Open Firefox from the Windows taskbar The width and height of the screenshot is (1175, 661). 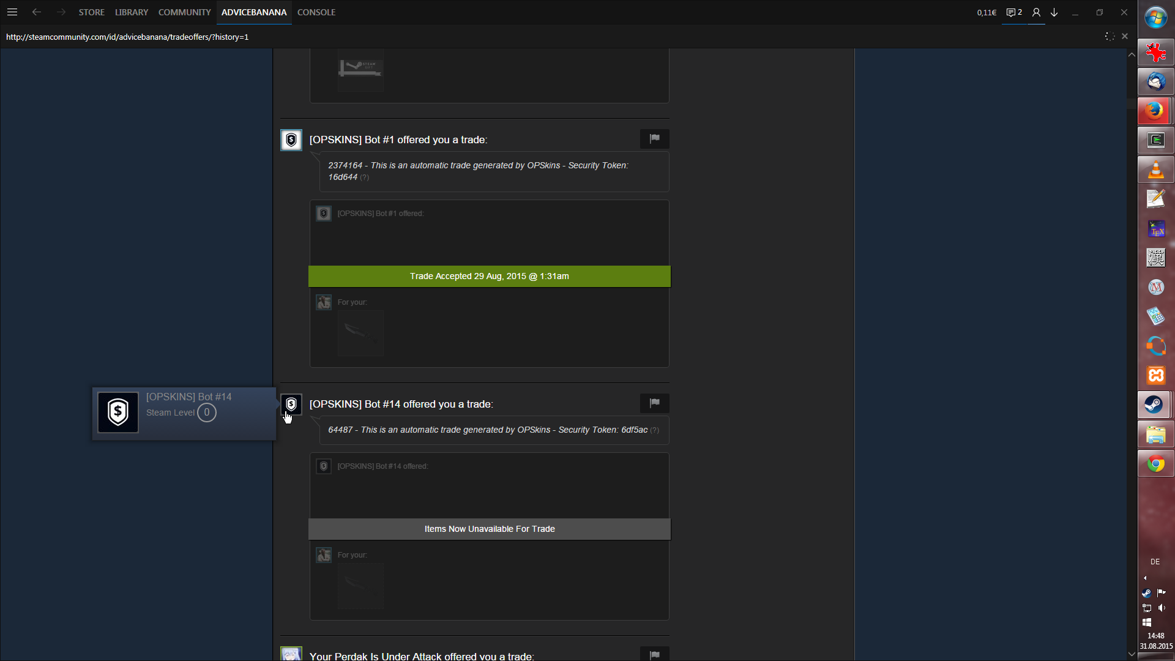[x=1155, y=111]
